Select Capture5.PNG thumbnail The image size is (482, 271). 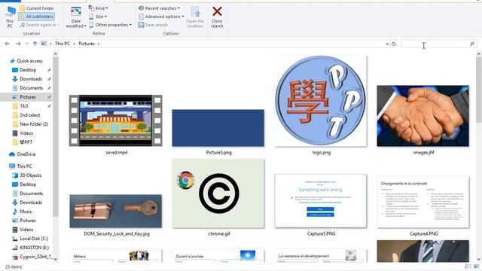pos(321,201)
